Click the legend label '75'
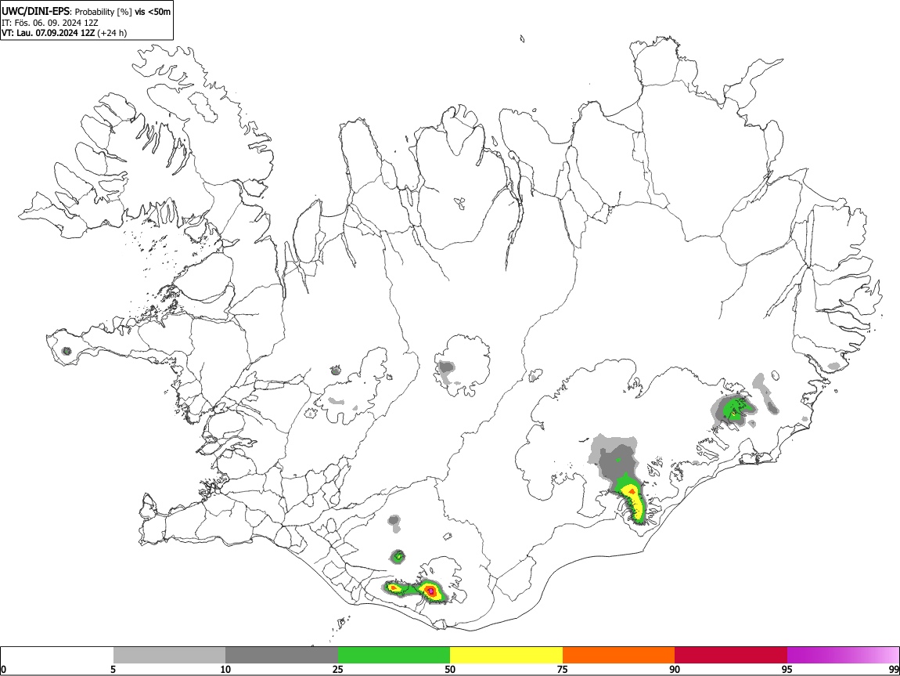 563,670
